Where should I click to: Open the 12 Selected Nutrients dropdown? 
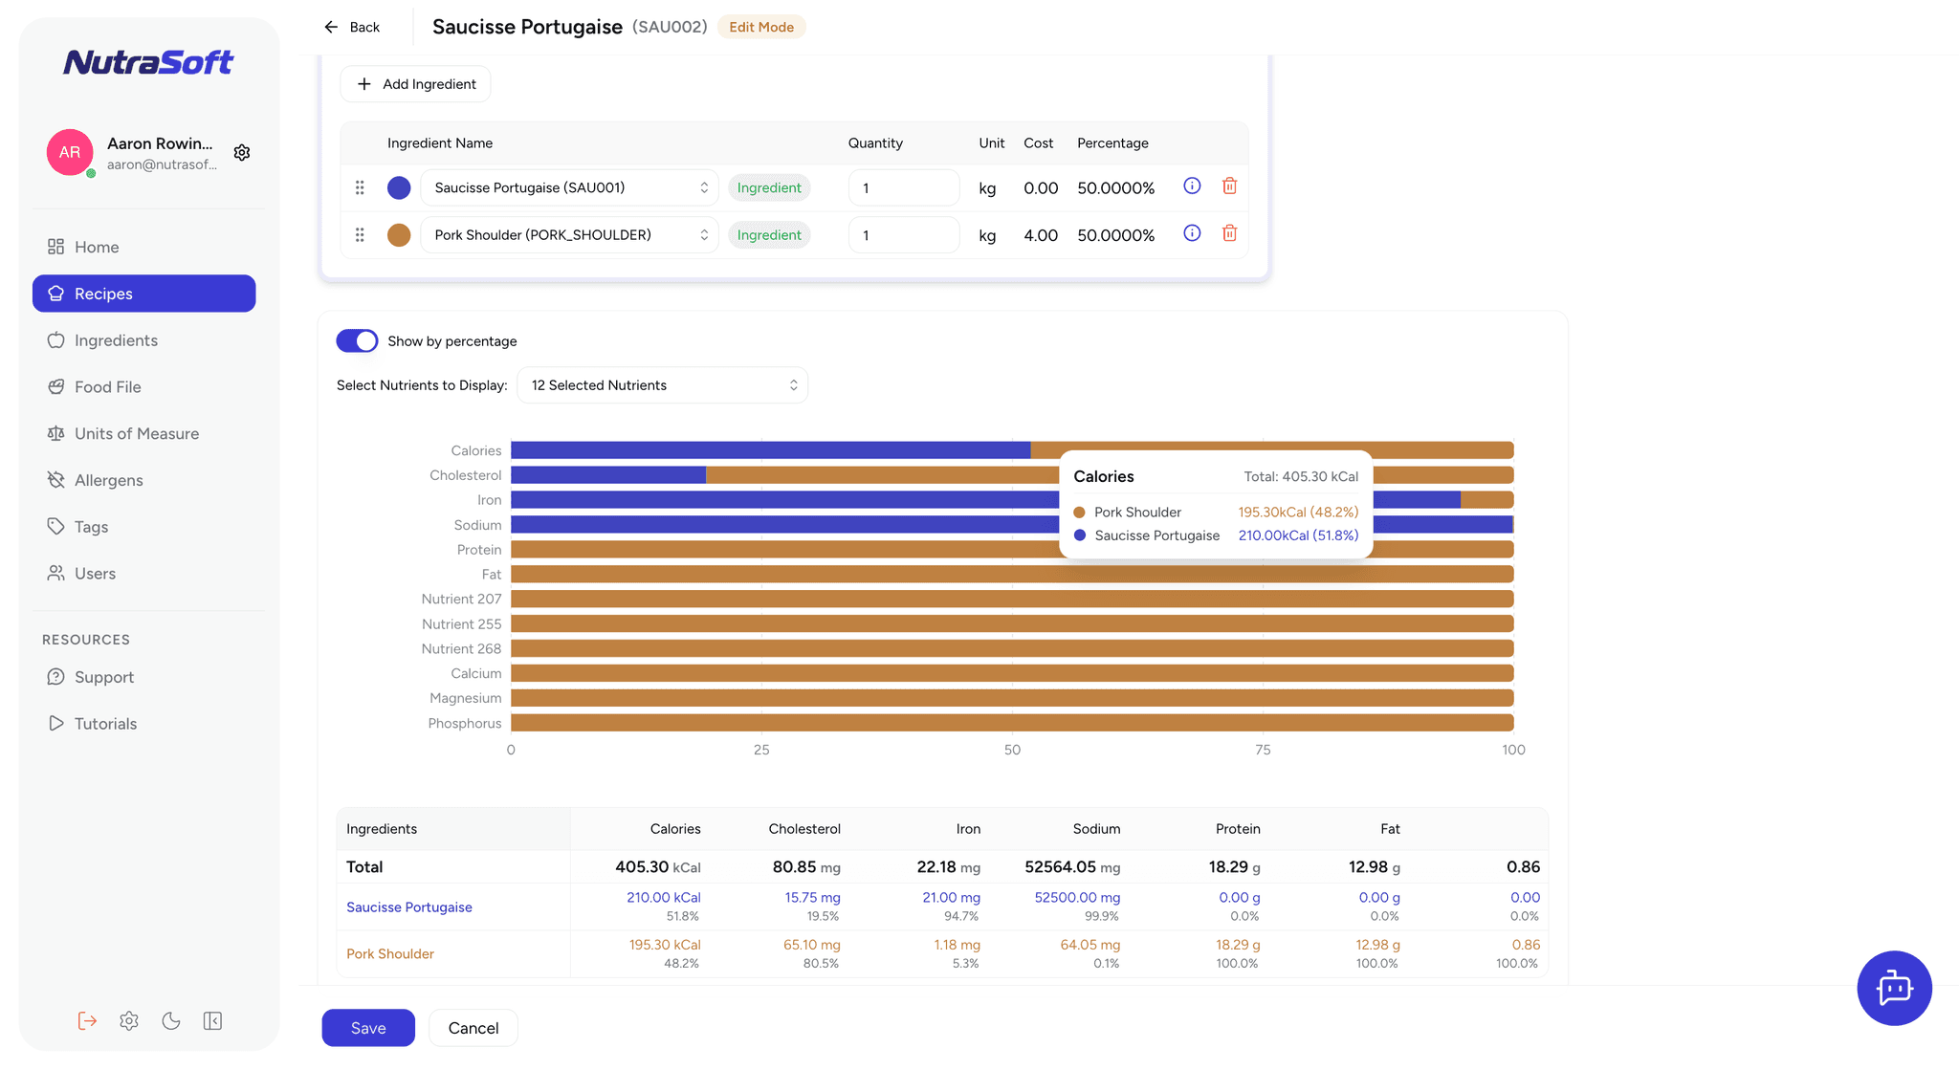coord(663,385)
